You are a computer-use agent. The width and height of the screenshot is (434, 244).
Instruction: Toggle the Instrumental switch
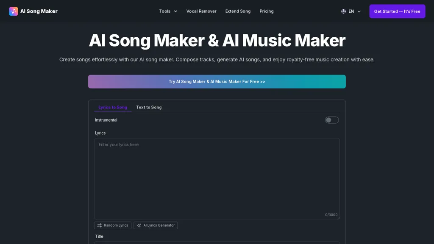(331, 120)
